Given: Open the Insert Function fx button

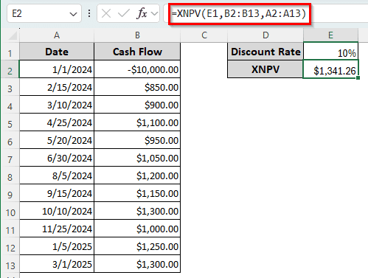Looking at the screenshot, I should (142, 13).
